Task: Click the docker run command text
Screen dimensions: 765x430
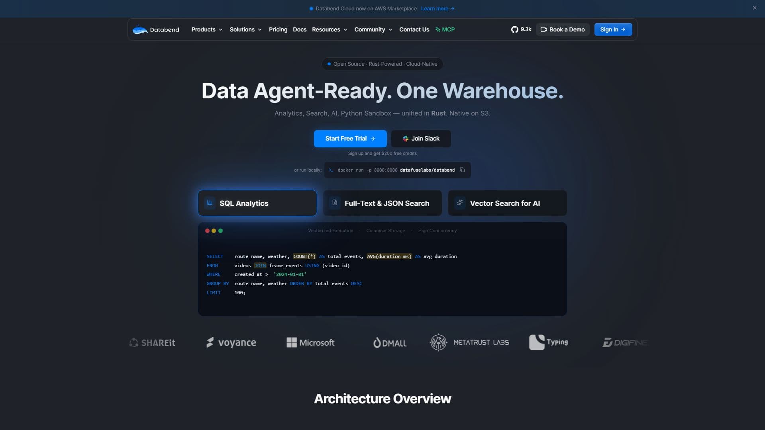Action: click(396, 170)
